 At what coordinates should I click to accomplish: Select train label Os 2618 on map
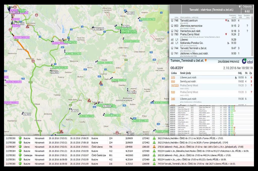pos(21,24)
